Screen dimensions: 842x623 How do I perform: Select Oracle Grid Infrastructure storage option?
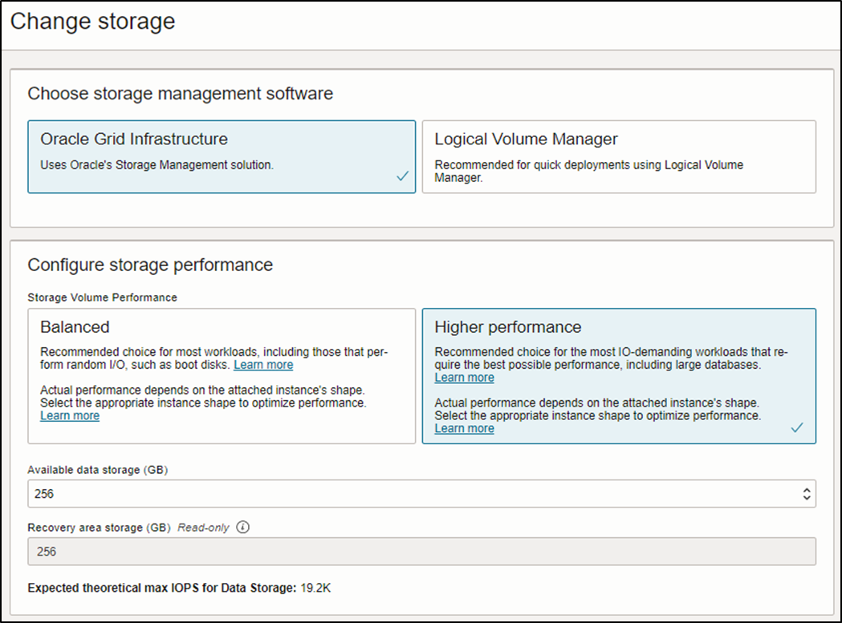[222, 156]
